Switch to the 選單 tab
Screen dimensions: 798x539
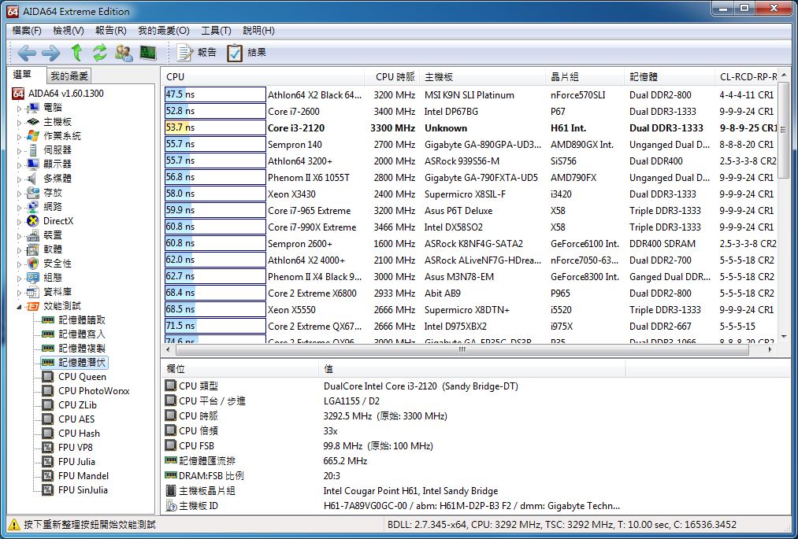click(26, 75)
